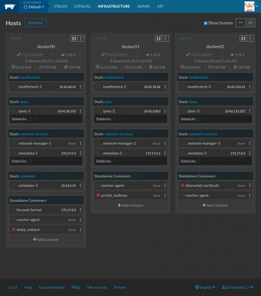261x296 pixels.
Task: Open the Forums footer link
Action: point(120,287)
